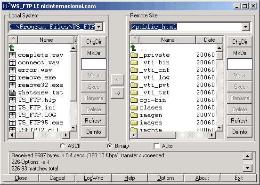Open the Options button

pyautogui.click(x=166, y=178)
